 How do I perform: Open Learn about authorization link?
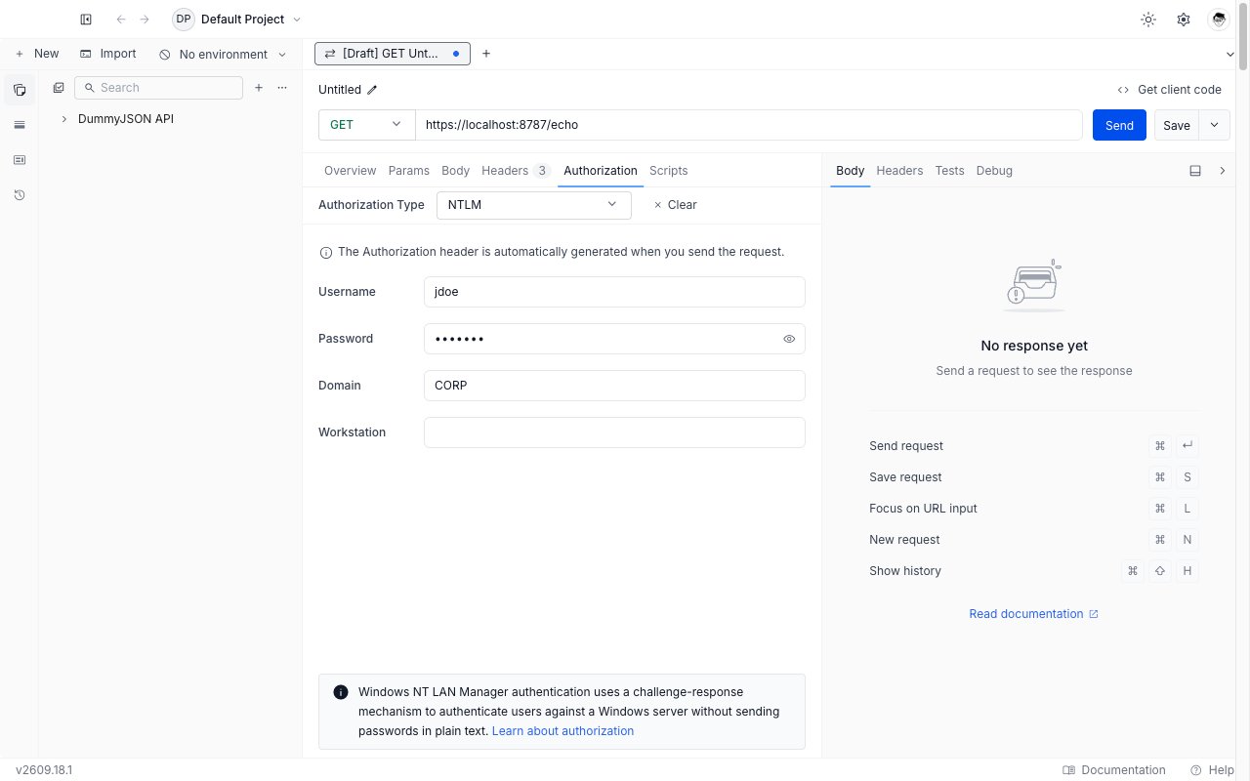pos(562,731)
